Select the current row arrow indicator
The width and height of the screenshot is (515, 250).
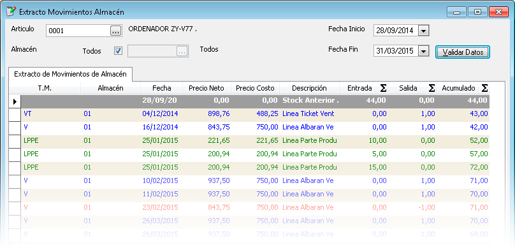[x=15, y=102]
